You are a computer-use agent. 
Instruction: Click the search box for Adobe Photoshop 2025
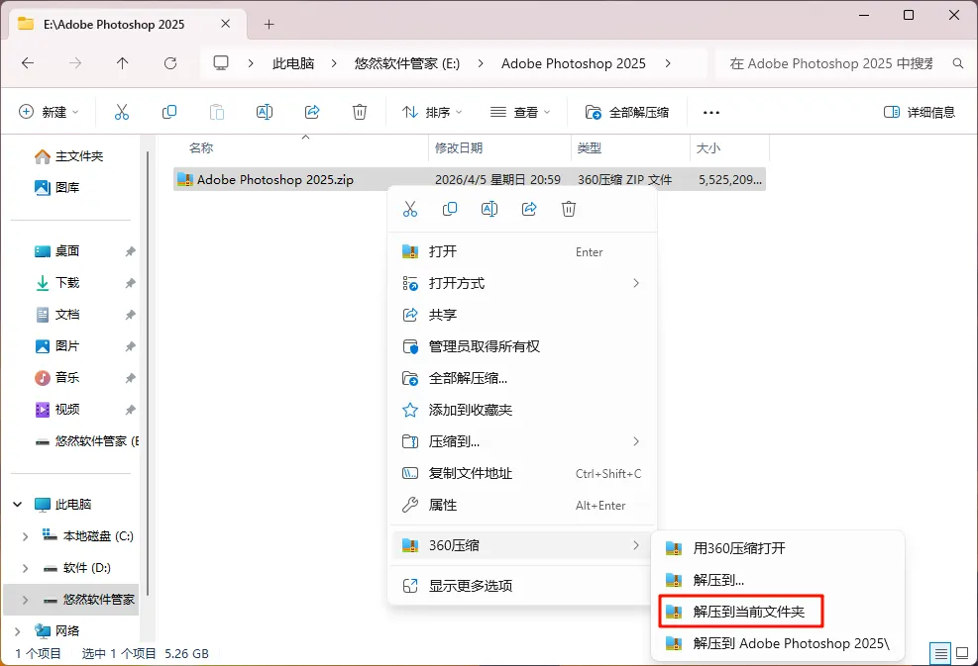tap(831, 63)
